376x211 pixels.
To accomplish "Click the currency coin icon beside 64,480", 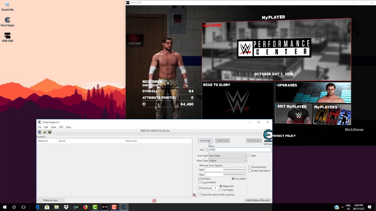I will [144, 104].
